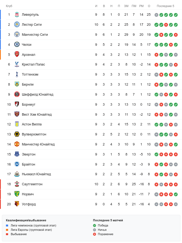182x243 pixels.
Task: Click Watford's first draw indicator
Action: pos(156,204)
